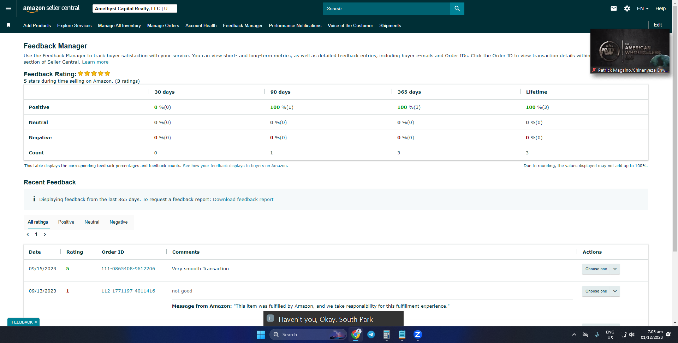Click the Seller Central search field
The width and height of the screenshot is (678, 343).
pos(387,8)
